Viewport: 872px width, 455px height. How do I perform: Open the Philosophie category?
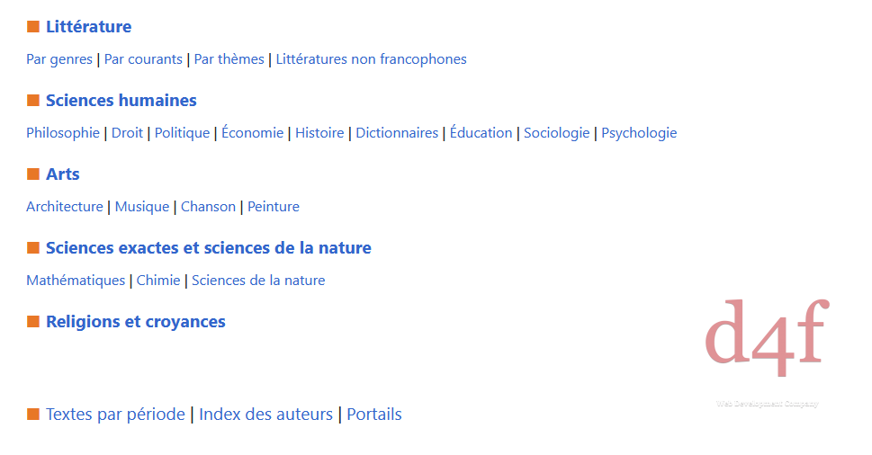tap(63, 133)
